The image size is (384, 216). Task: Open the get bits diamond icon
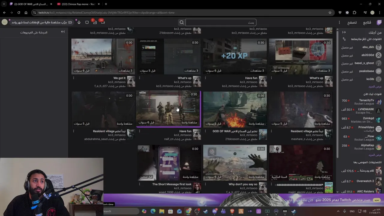79,22
